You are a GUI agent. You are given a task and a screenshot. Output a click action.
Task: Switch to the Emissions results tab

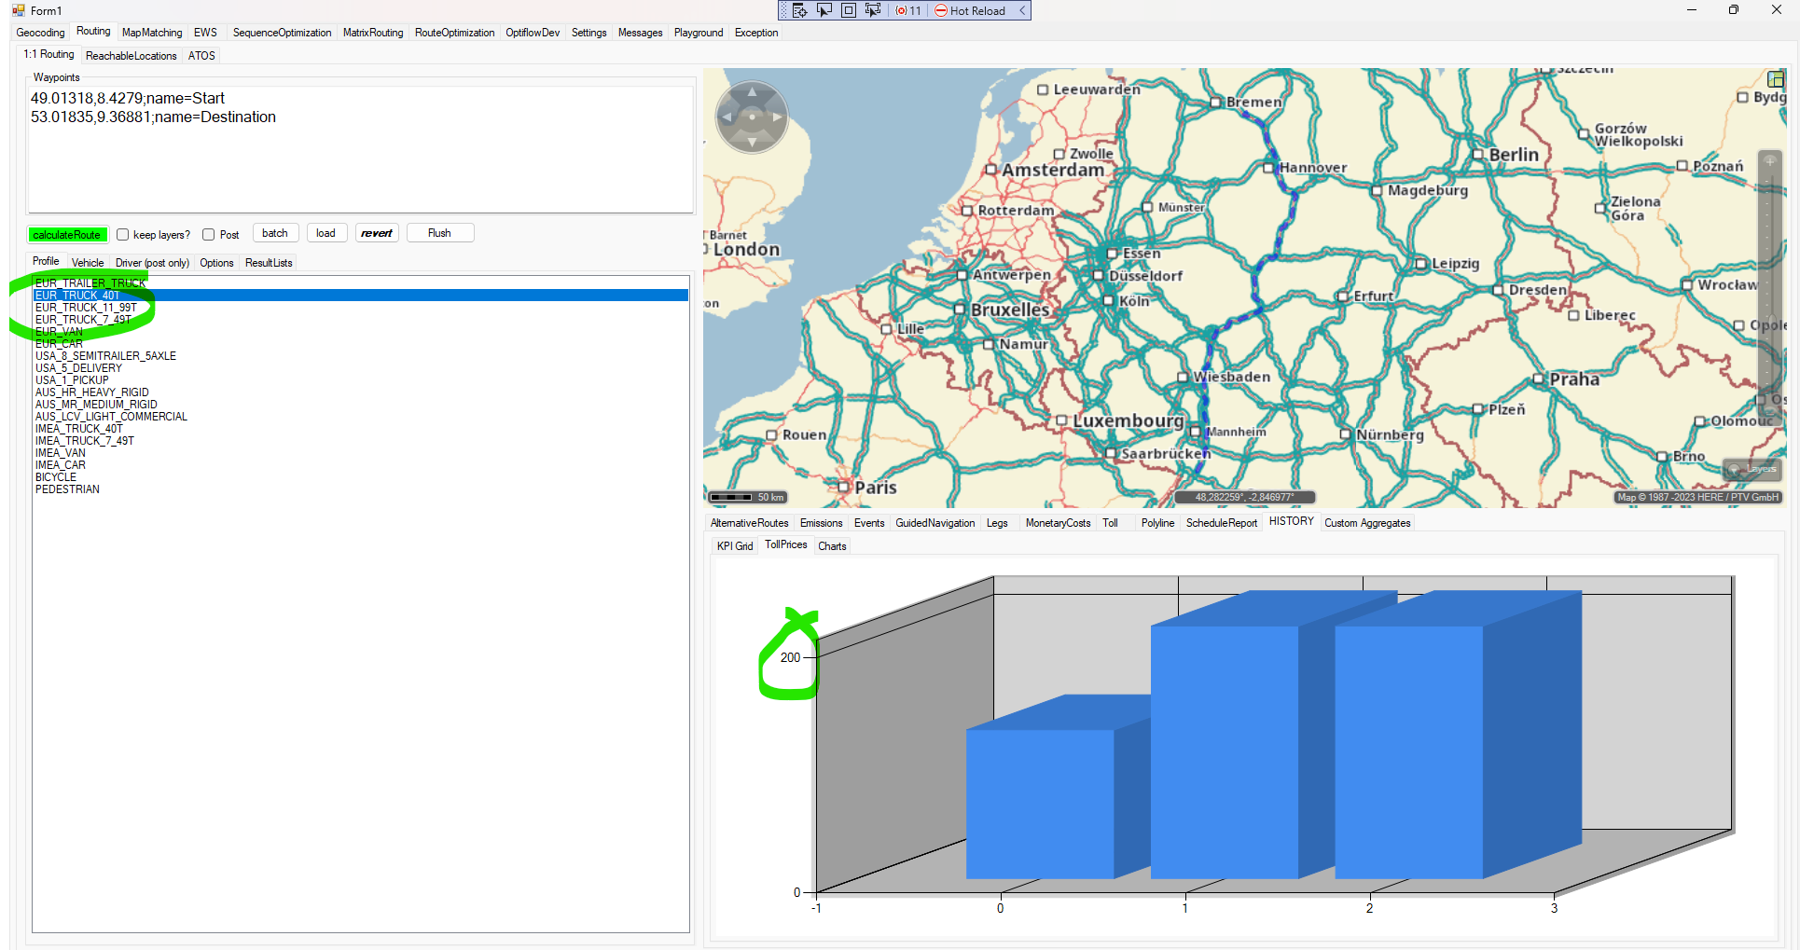821,523
